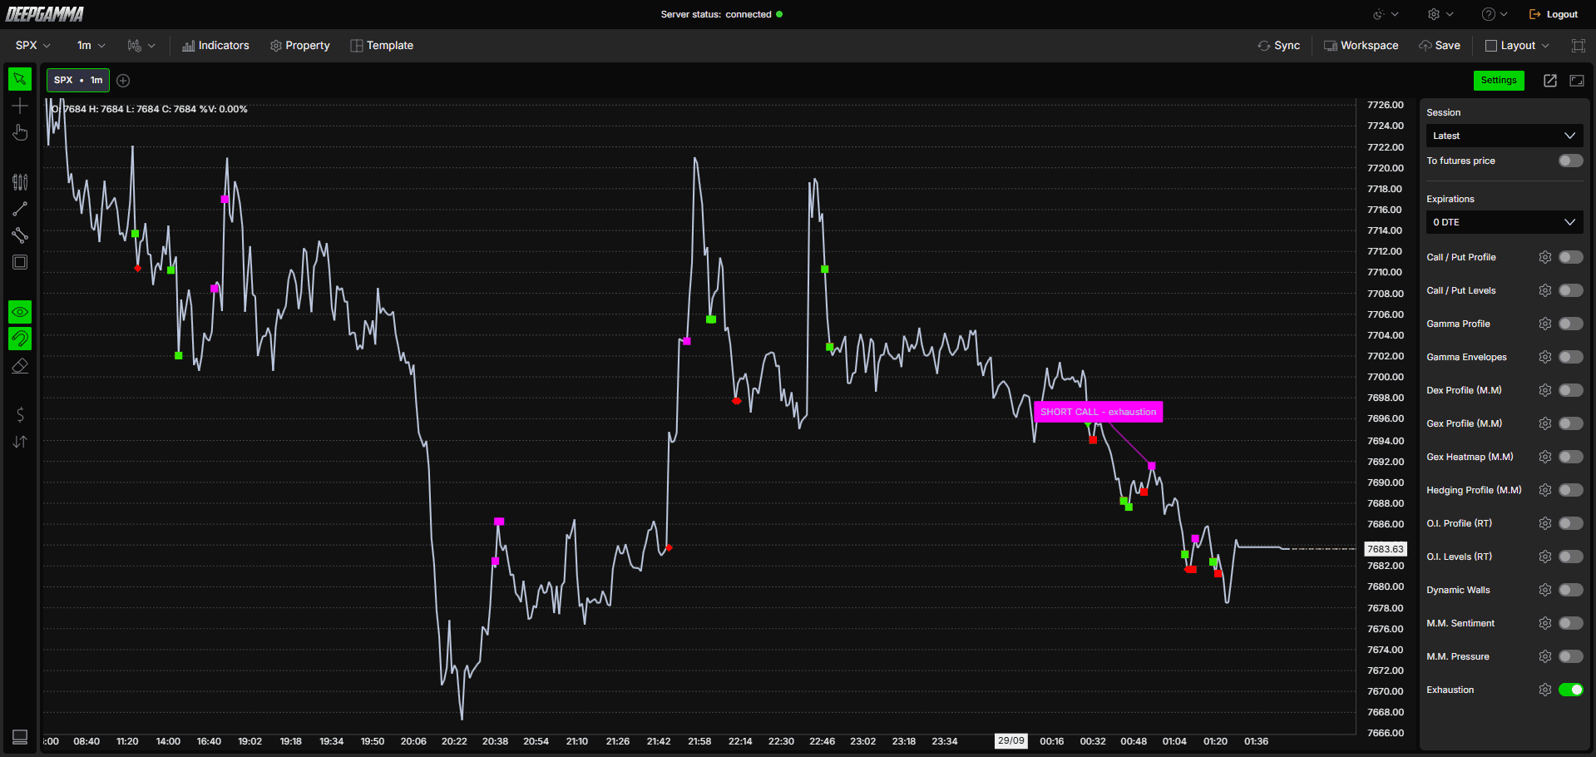Add a new chart tab with plus icon
This screenshot has width=1596, height=757.
coord(123,81)
